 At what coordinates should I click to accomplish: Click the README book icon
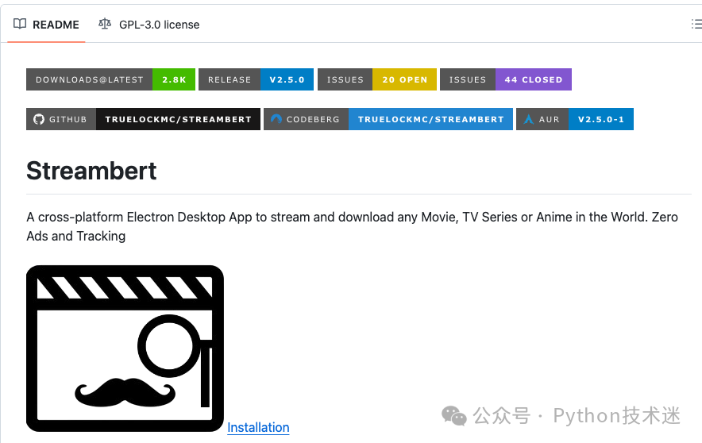(20, 24)
